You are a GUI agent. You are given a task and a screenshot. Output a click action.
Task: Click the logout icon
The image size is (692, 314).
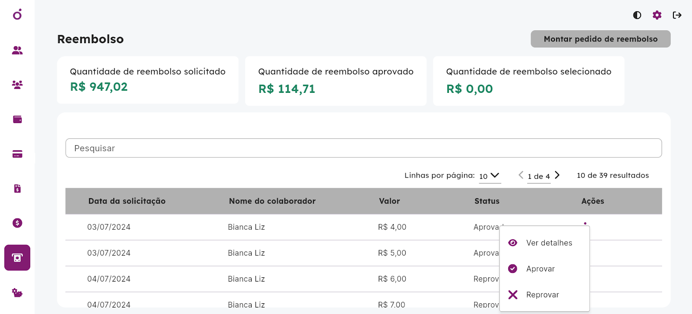click(677, 15)
